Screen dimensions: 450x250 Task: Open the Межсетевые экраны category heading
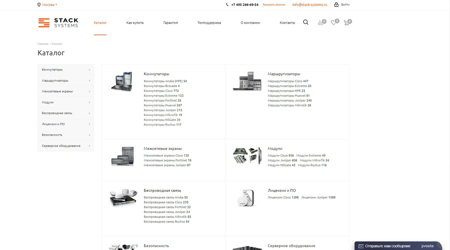point(163,149)
